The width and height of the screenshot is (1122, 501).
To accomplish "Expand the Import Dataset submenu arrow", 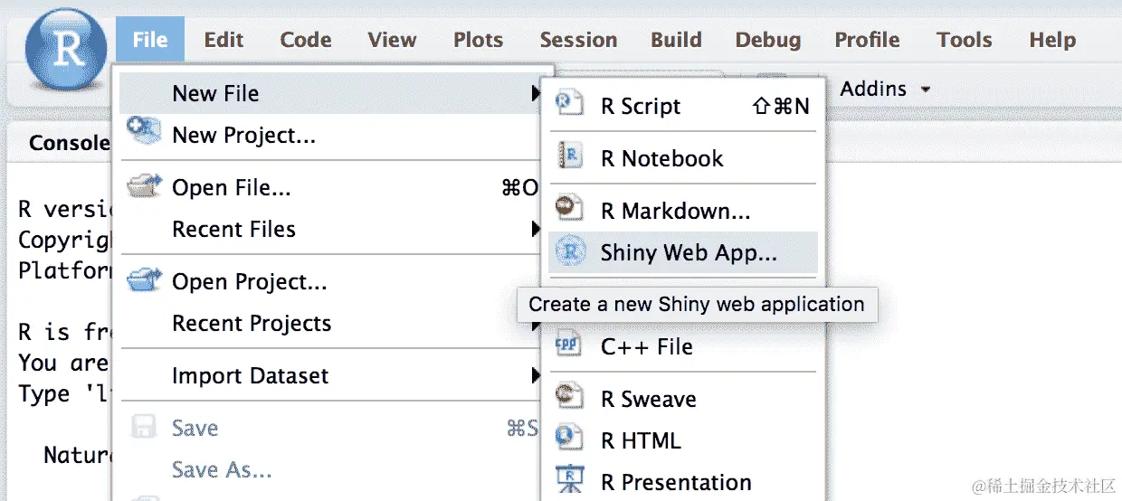I will (x=537, y=376).
